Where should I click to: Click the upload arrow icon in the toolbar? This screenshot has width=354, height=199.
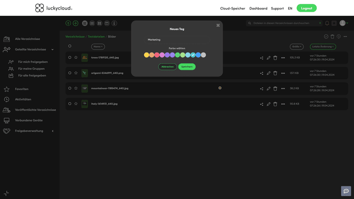[x=68, y=23]
